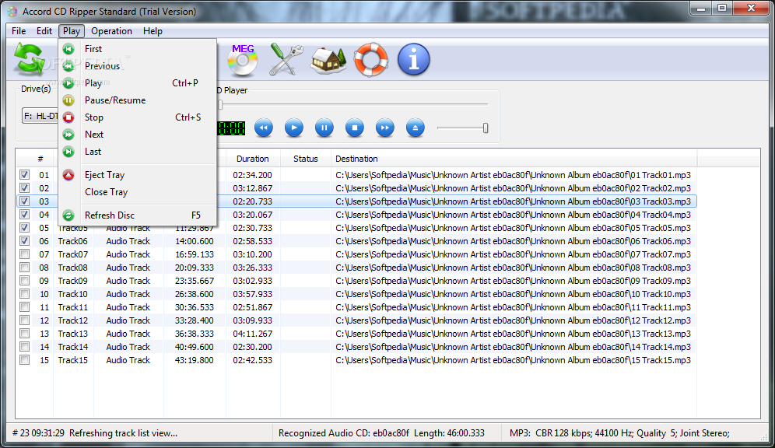Click the blue info icon
The image size is (775, 448).
click(x=414, y=60)
